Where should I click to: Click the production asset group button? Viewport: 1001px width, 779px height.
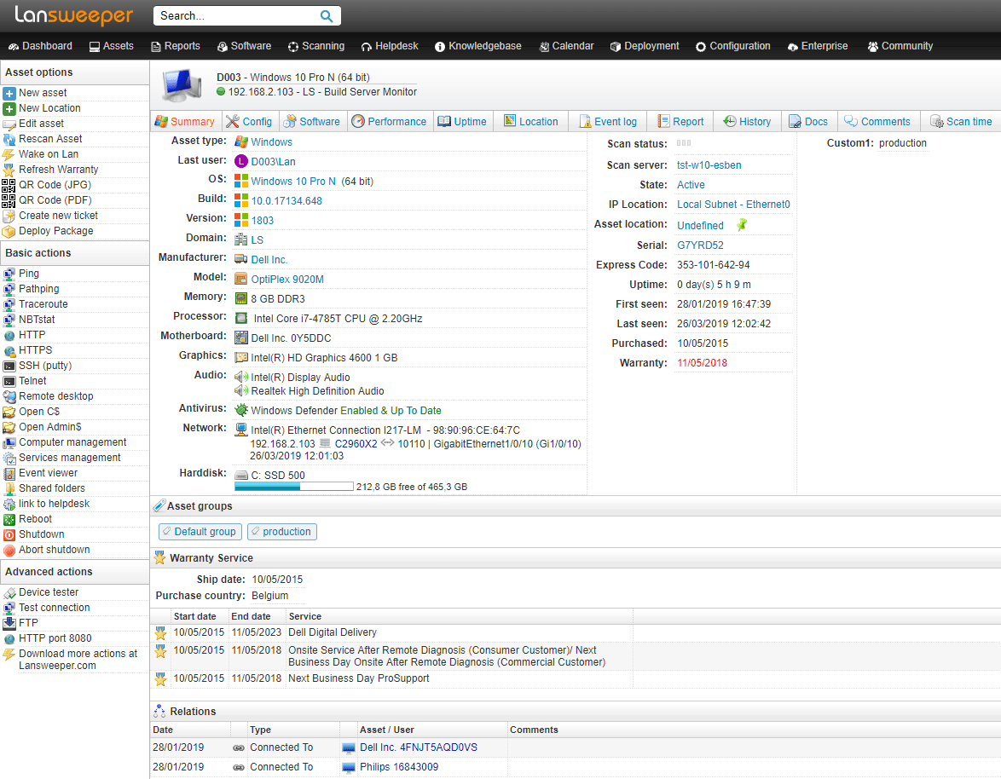click(282, 532)
